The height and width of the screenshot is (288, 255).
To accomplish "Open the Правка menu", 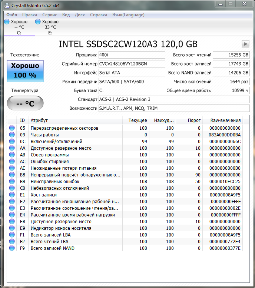I will (x=30, y=15).
